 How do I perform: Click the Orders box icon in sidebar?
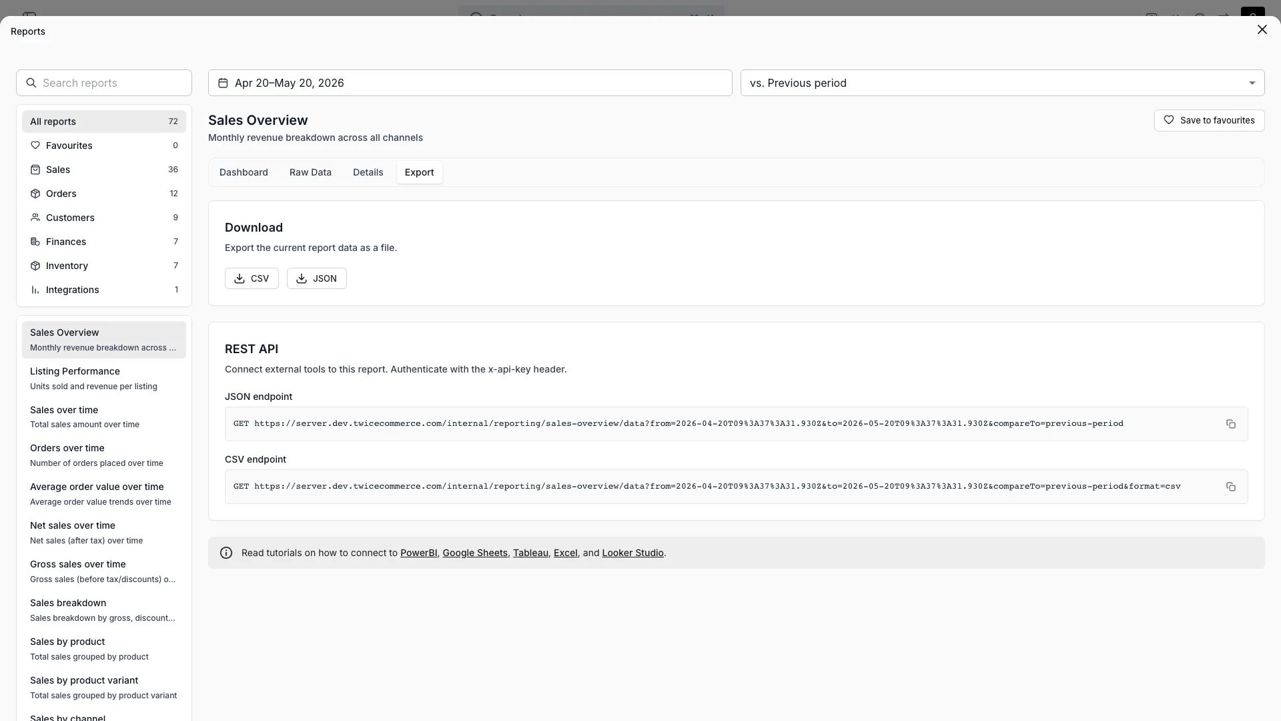click(35, 194)
